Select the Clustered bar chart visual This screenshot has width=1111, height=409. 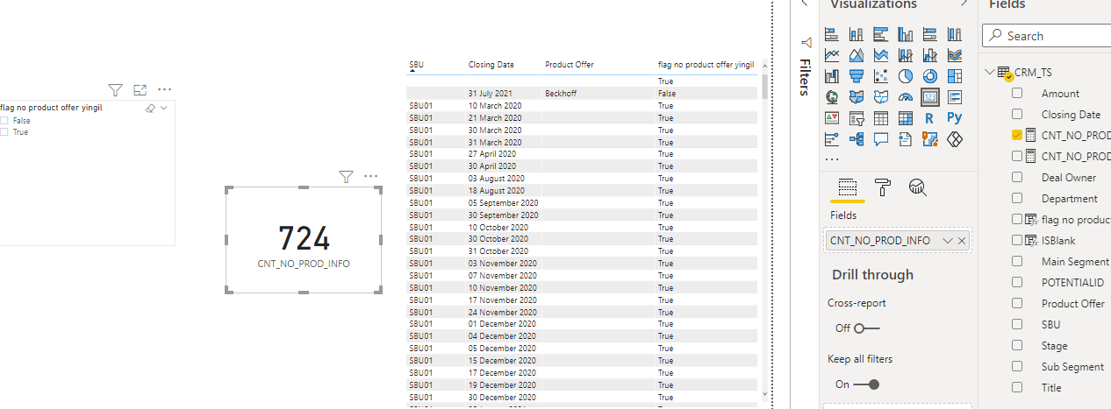[x=881, y=35]
